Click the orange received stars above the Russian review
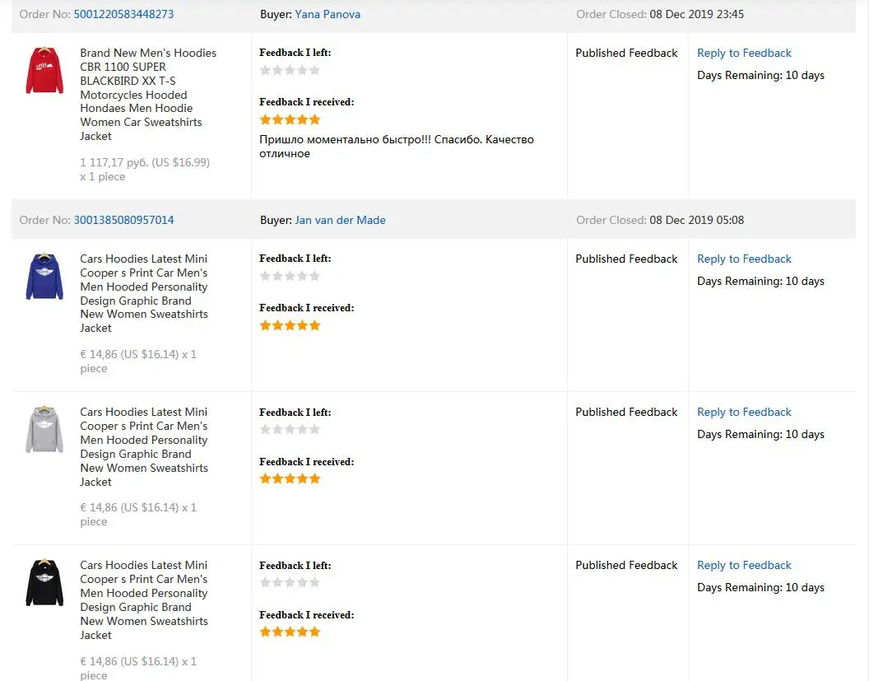The image size is (869, 681). click(x=290, y=120)
